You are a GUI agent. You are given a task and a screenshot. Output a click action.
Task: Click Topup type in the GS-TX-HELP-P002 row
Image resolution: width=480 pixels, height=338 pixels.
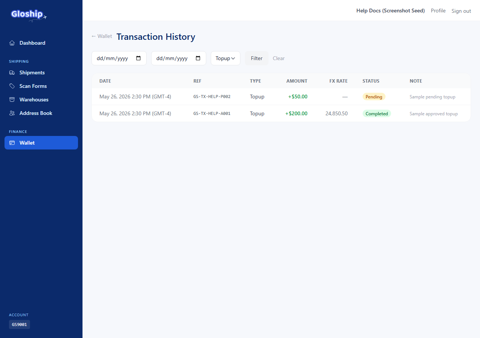coord(257,97)
